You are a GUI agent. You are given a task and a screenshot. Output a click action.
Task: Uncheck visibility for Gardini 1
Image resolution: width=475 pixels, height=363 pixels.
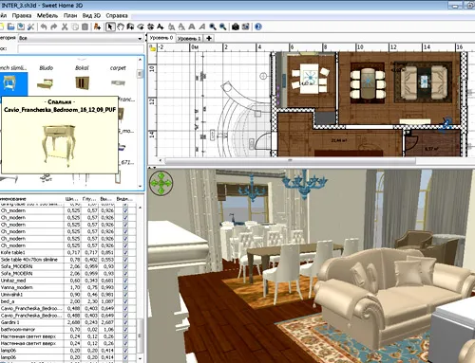coord(125,322)
